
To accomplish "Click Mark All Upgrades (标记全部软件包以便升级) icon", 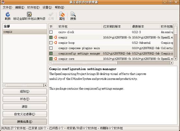I will pyautogui.click(x=29, y=14).
